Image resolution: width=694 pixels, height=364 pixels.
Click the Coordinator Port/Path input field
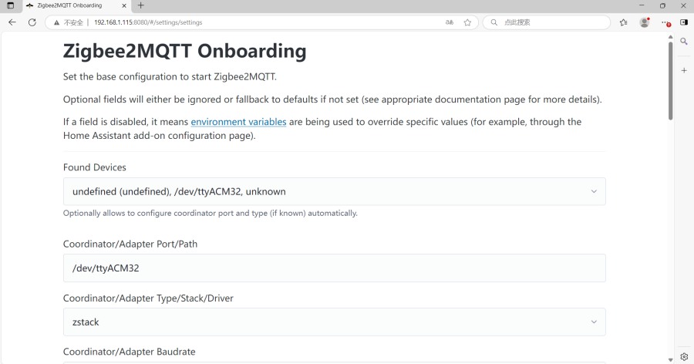[x=334, y=268]
